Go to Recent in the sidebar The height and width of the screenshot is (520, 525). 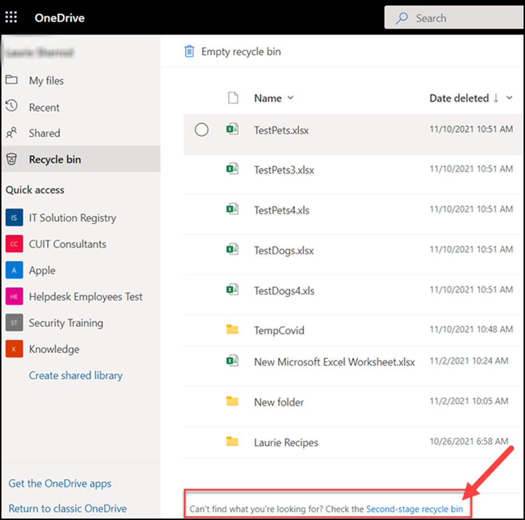[44, 107]
